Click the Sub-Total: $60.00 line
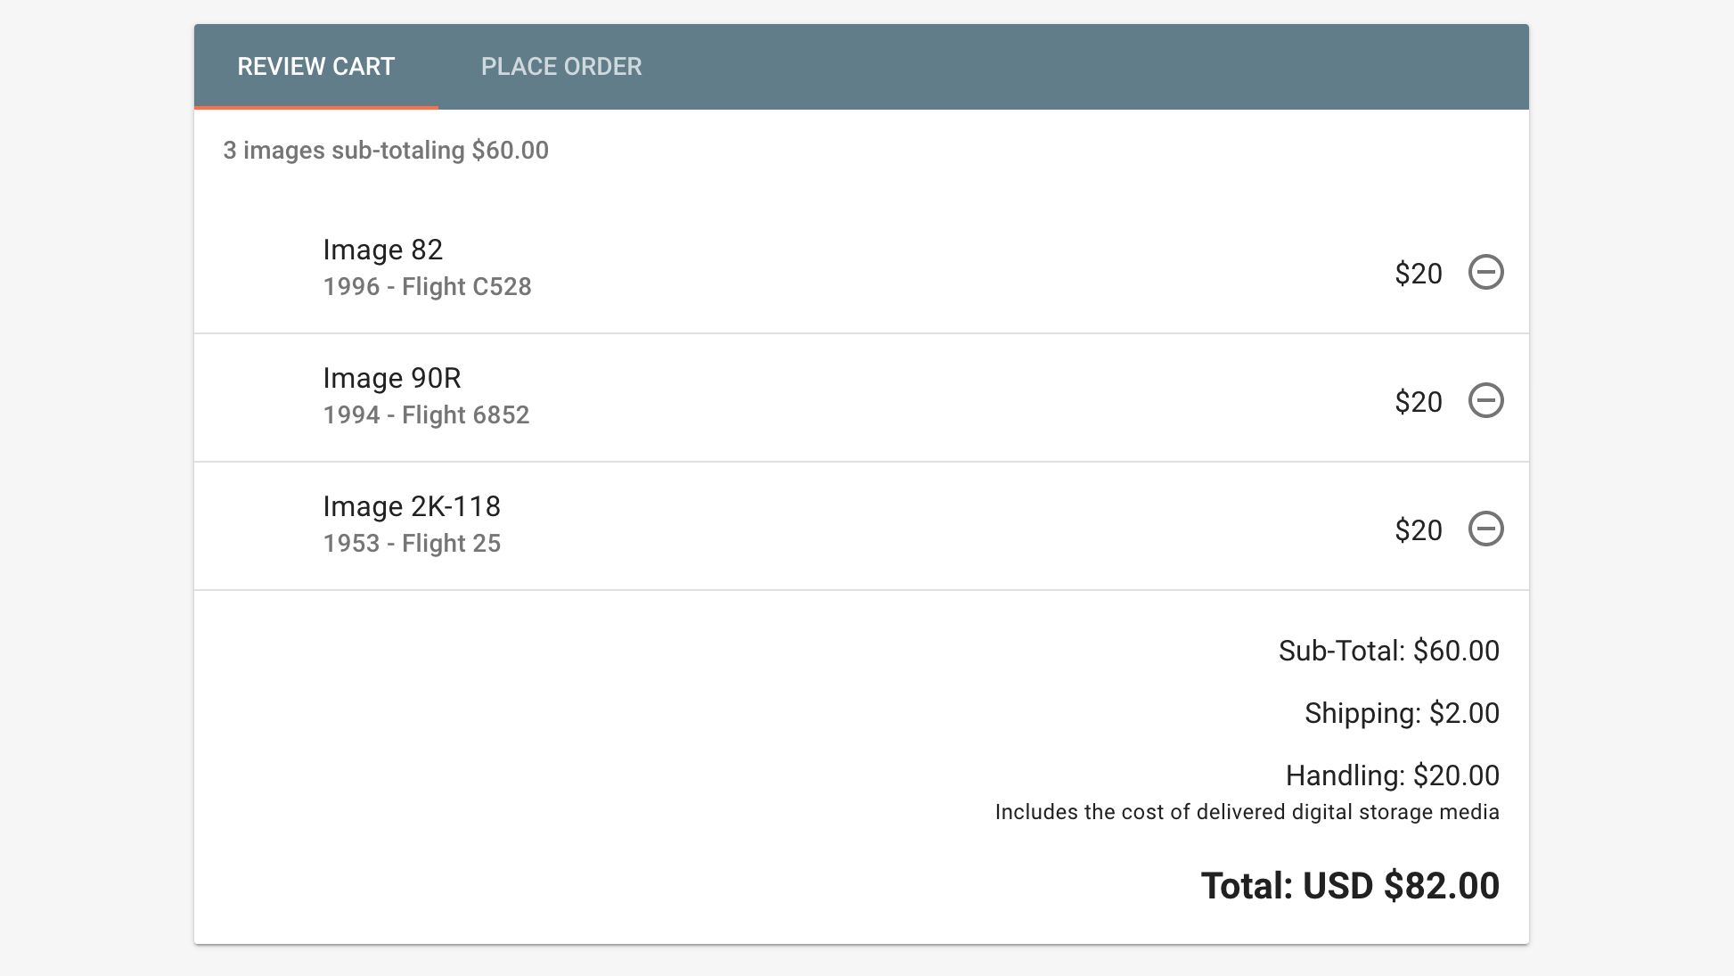 click(x=1389, y=651)
